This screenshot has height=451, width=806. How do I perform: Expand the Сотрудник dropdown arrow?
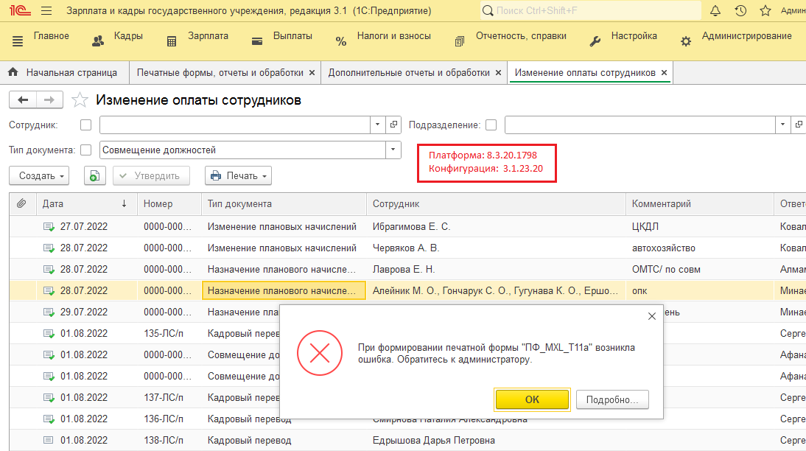click(x=377, y=125)
